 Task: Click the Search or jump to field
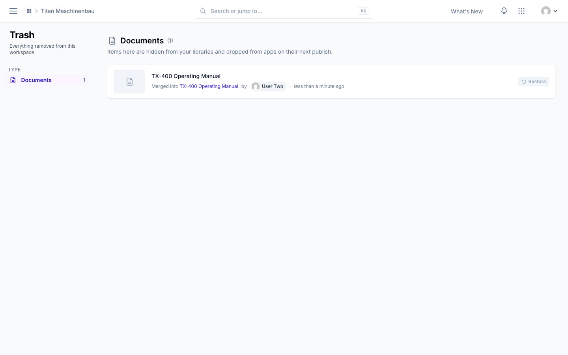pos(284,11)
